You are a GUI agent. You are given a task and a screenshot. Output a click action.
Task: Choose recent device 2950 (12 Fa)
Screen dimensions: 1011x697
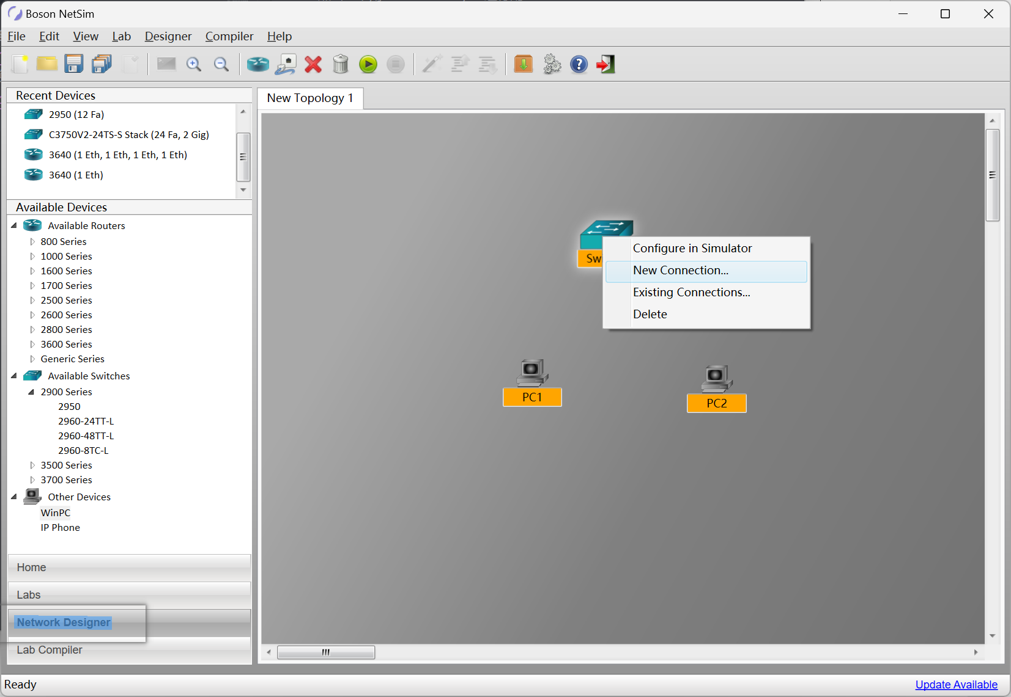[x=76, y=114]
